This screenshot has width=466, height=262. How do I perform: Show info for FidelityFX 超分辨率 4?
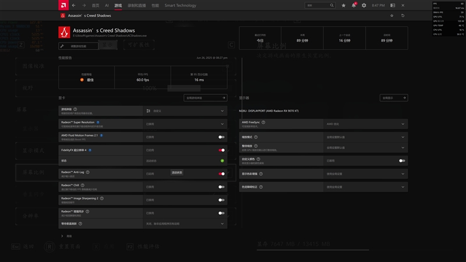[x=90, y=150]
